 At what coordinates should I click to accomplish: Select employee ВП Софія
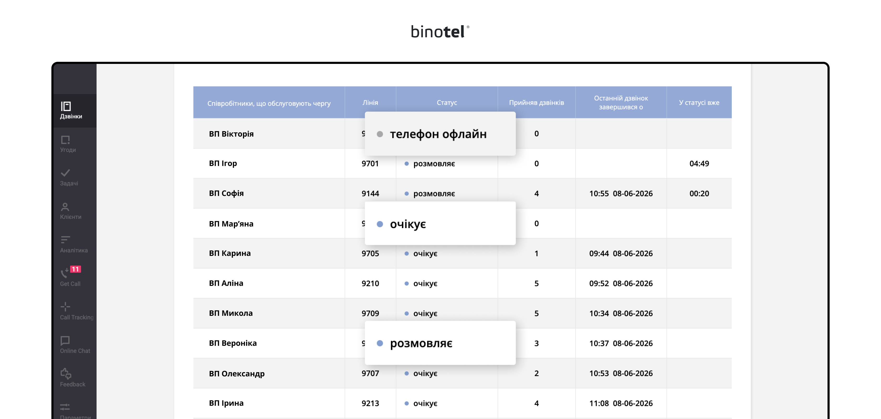[x=226, y=193]
